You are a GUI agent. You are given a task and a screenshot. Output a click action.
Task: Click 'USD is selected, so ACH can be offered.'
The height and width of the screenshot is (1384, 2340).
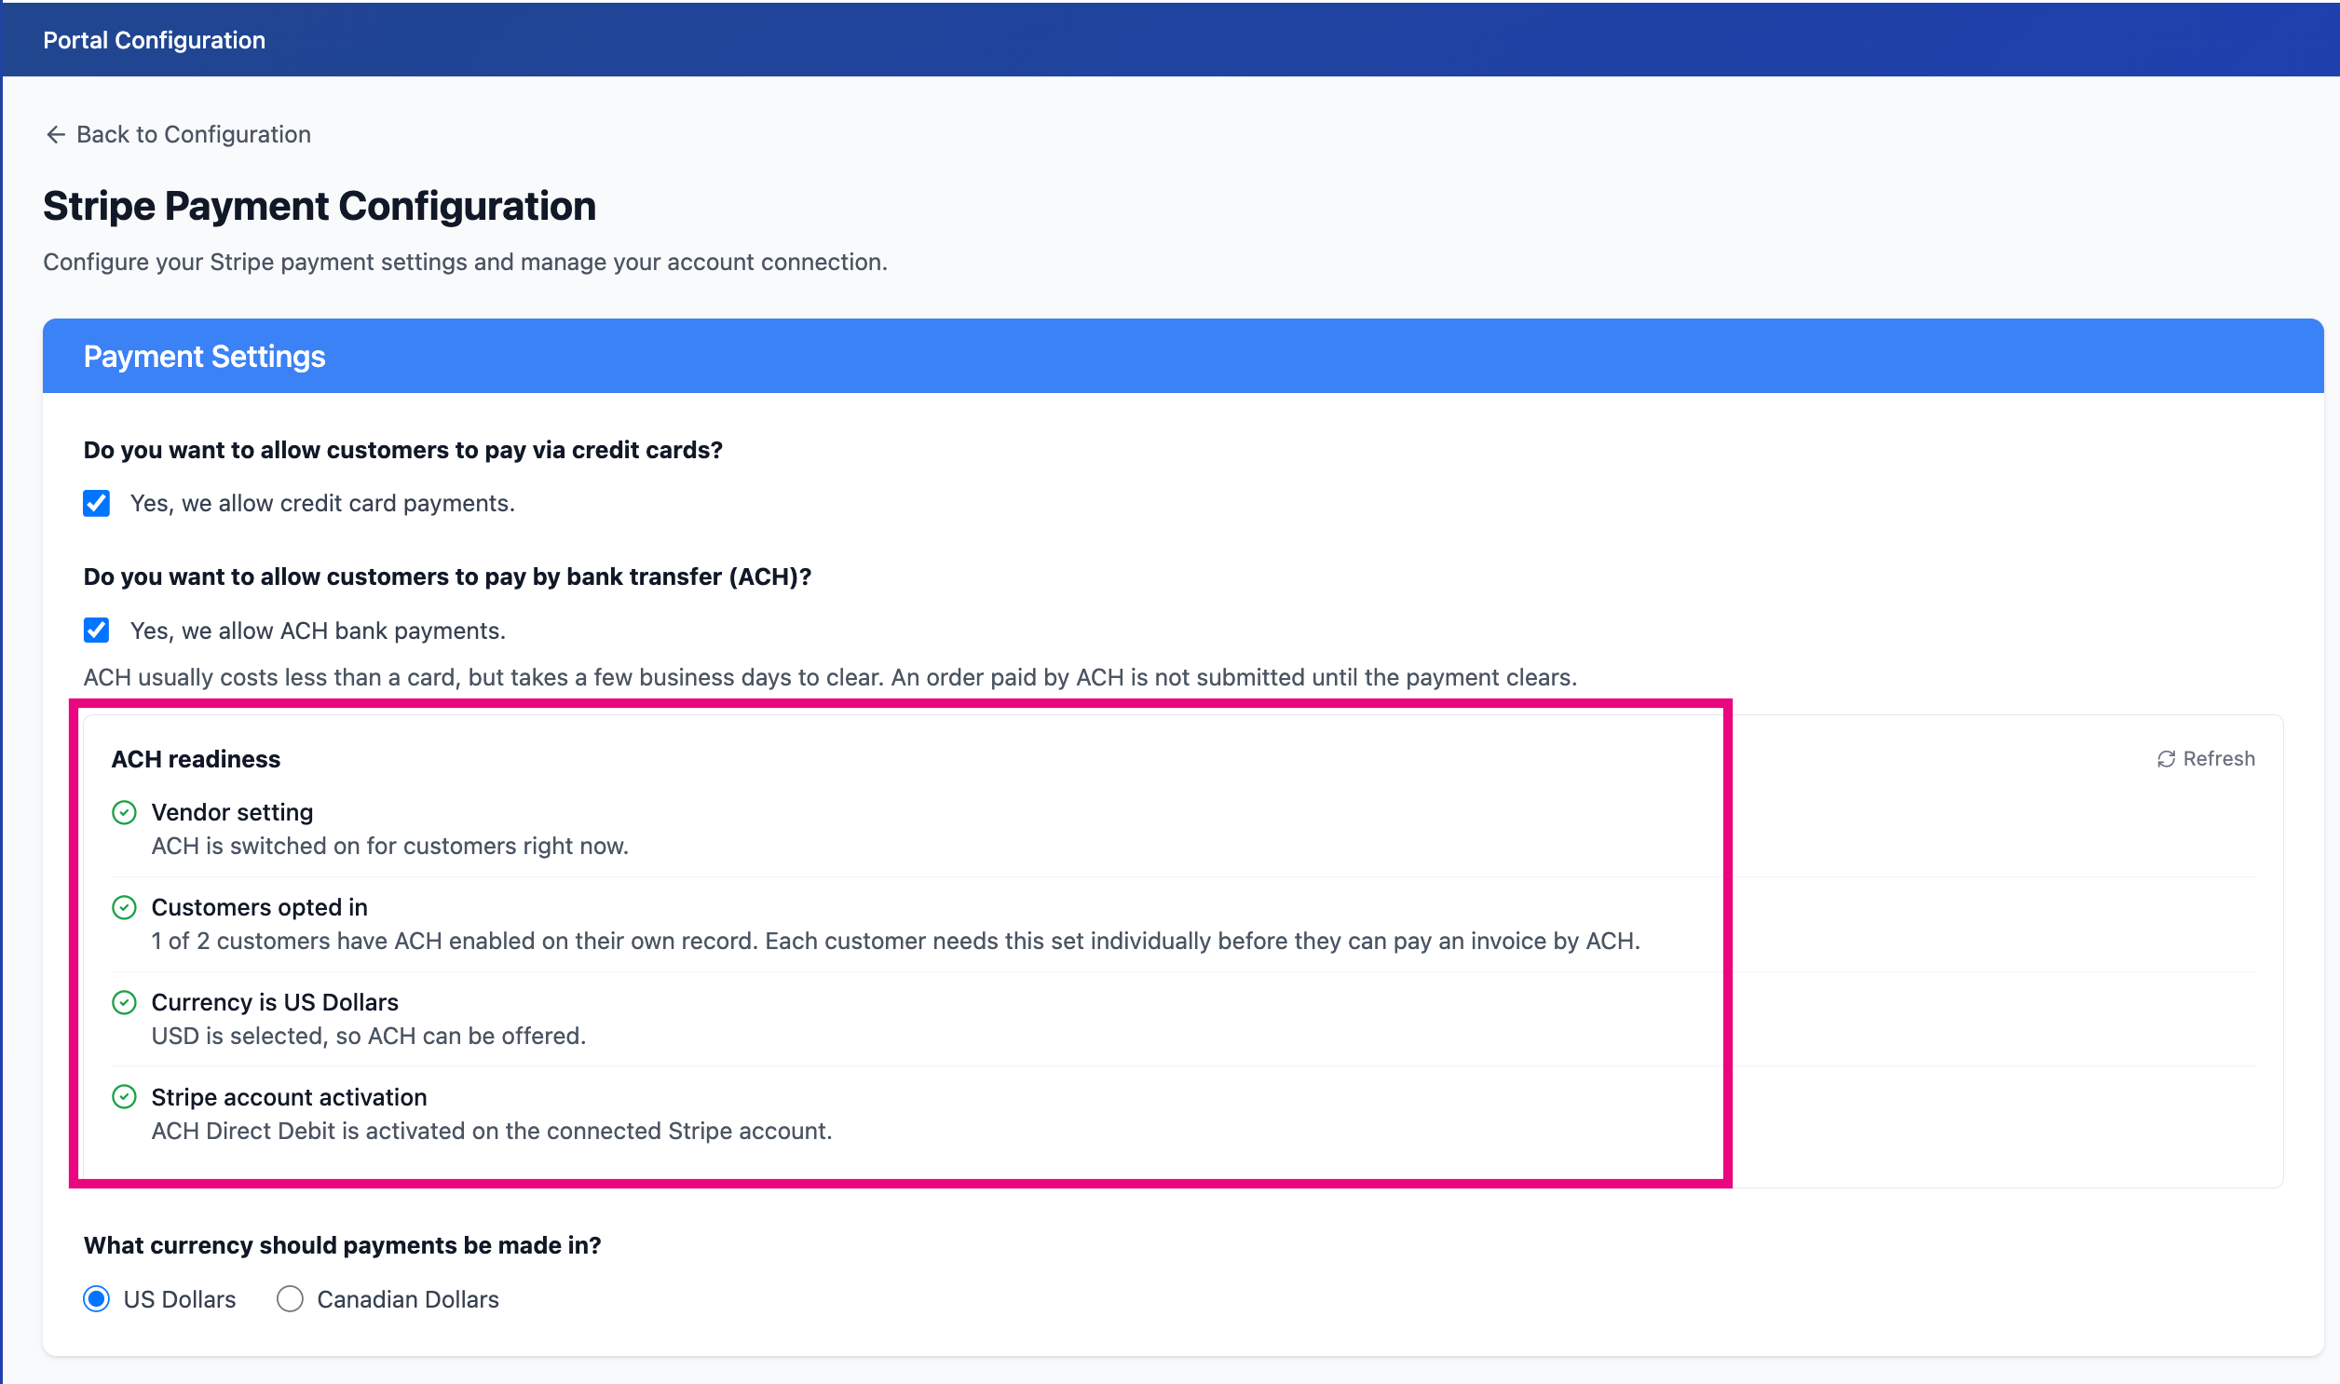click(x=368, y=1036)
